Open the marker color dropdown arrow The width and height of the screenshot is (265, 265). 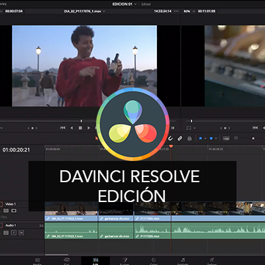[216, 138]
